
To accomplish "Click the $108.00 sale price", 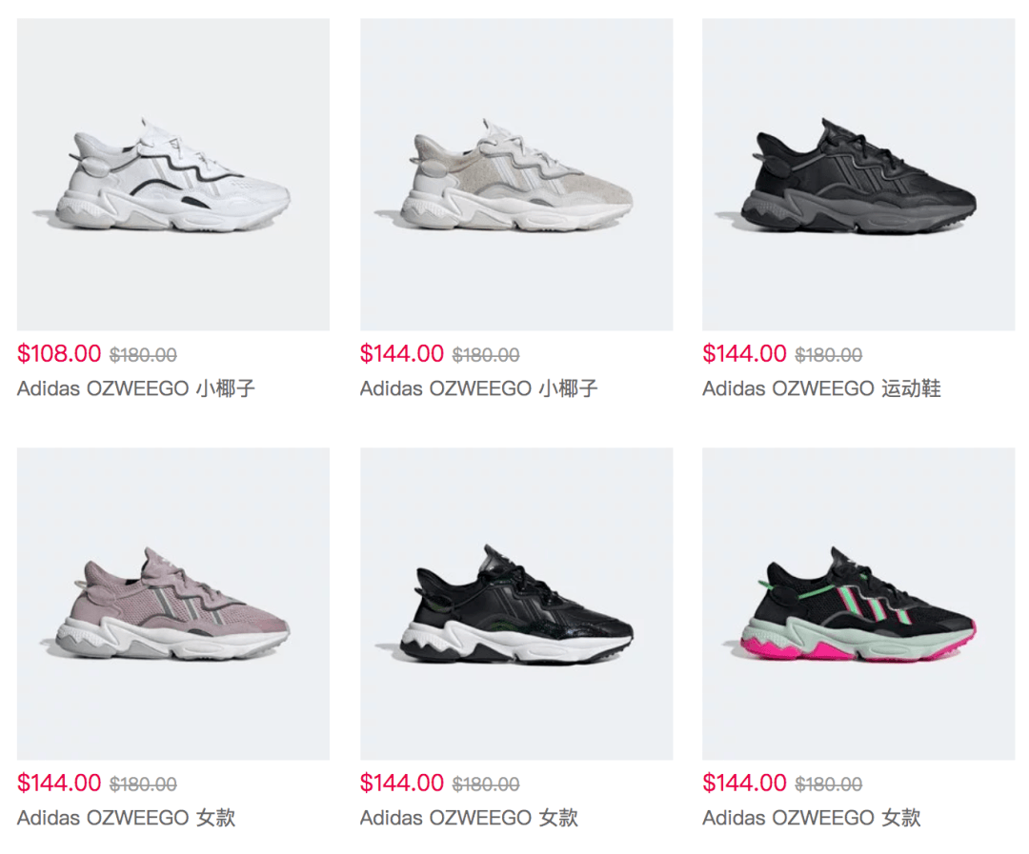I will 59,354.
